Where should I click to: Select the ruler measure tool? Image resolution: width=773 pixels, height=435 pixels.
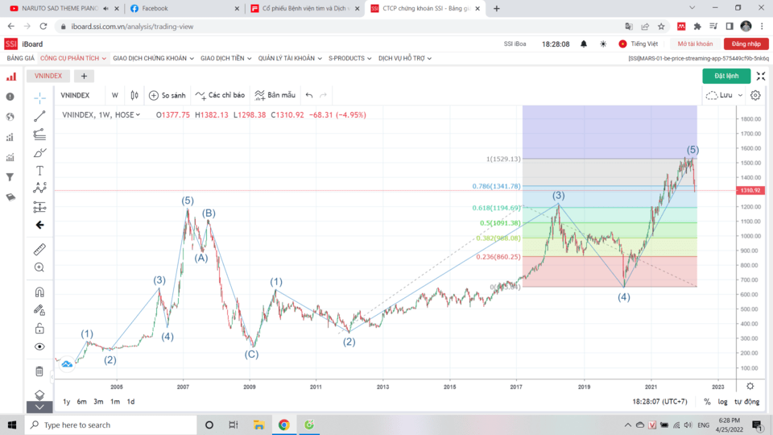pyautogui.click(x=39, y=249)
